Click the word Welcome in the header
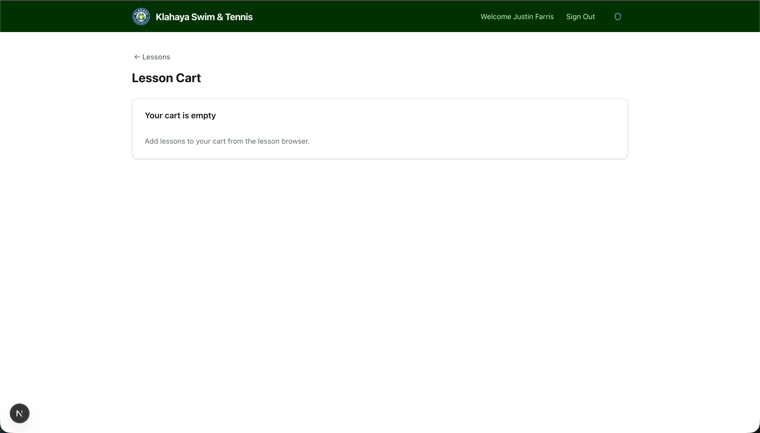The image size is (760, 433). [496, 17]
